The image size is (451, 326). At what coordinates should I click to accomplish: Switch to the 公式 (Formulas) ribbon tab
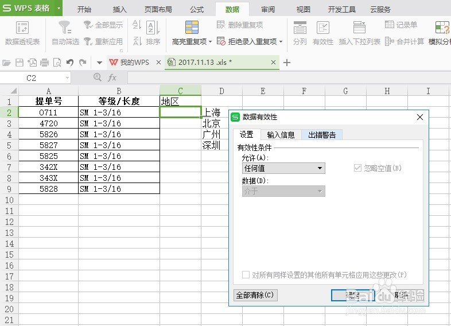click(197, 10)
